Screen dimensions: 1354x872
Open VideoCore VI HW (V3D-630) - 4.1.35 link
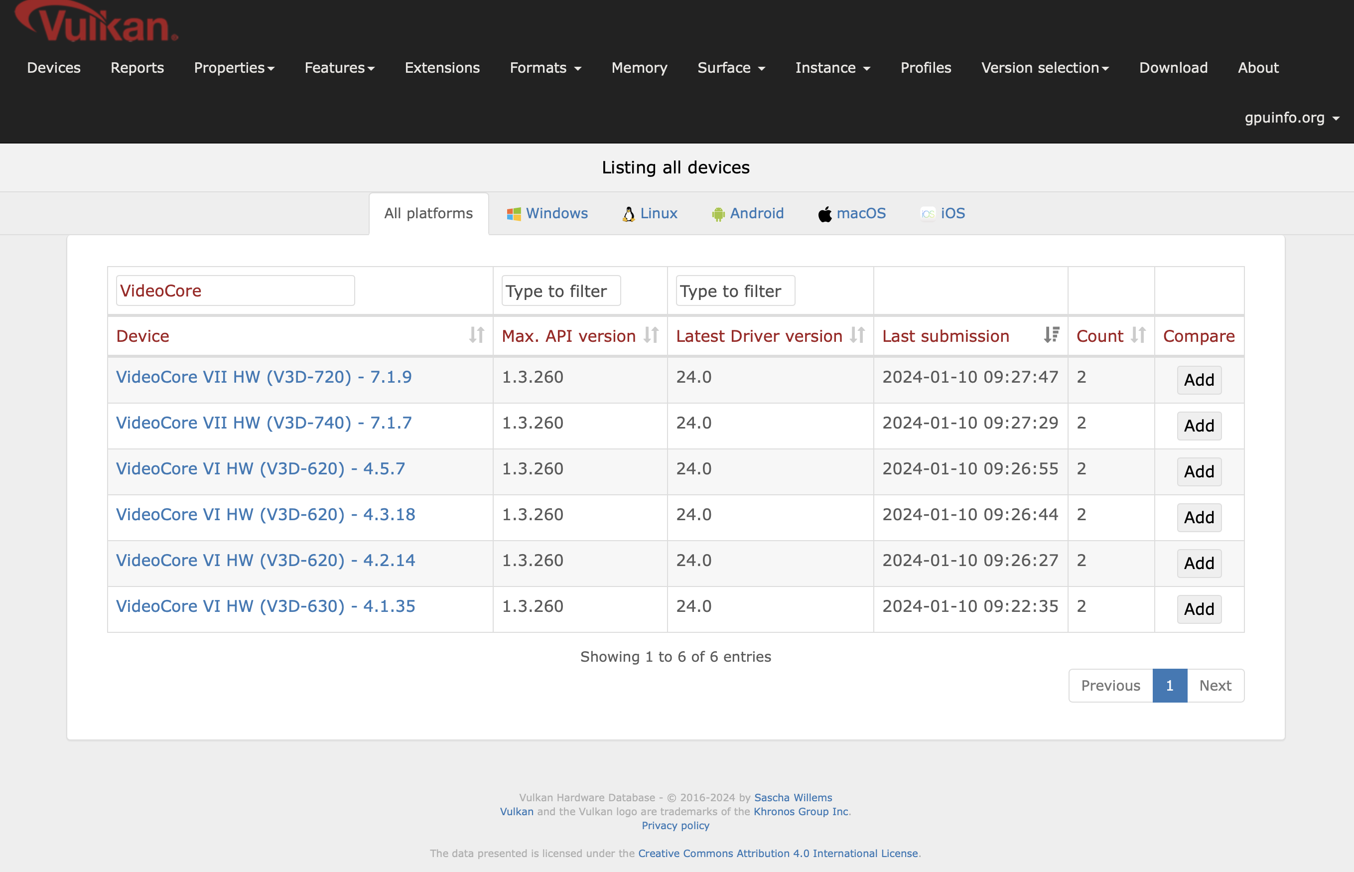click(x=266, y=606)
